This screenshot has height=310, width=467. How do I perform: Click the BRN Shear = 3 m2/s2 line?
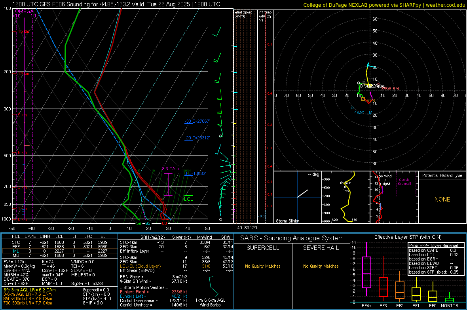pos(154,277)
